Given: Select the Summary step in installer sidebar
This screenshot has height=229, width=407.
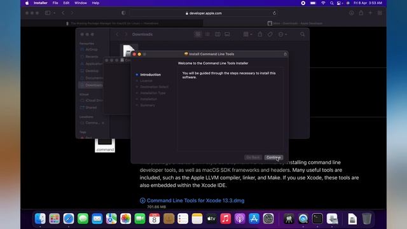Looking at the screenshot, I should pos(148,105).
